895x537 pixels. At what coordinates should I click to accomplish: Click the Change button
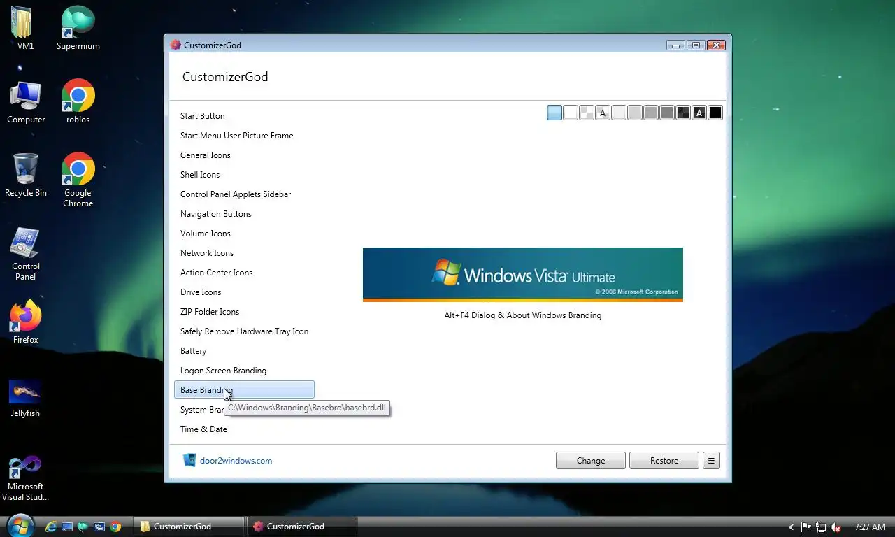591,461
